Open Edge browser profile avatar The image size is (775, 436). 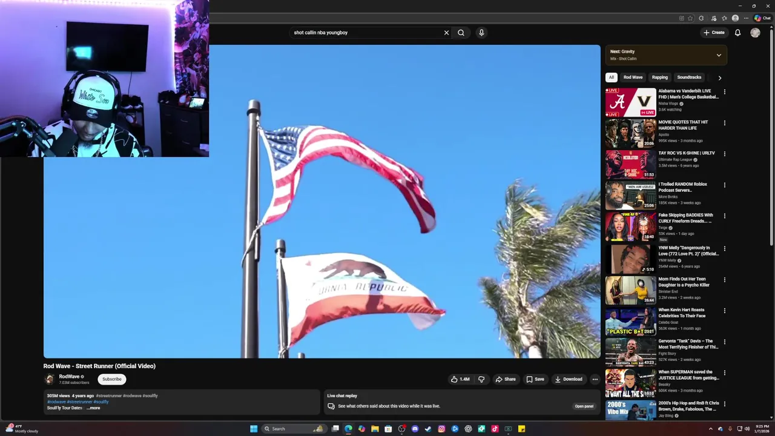tap(735, 18)
